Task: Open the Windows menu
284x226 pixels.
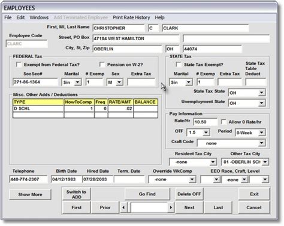Action: (x=39, y=17)
